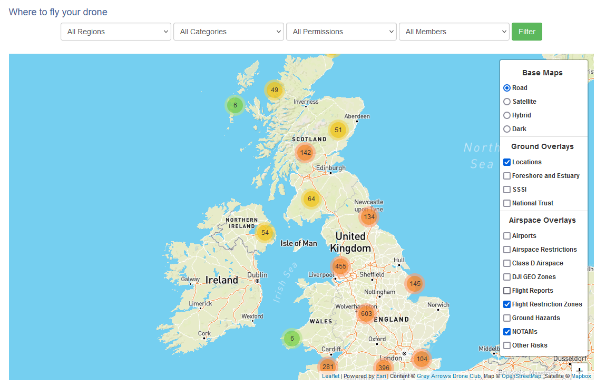
Task: Open the All Permissions dropdown
Action: click(341, 32)
